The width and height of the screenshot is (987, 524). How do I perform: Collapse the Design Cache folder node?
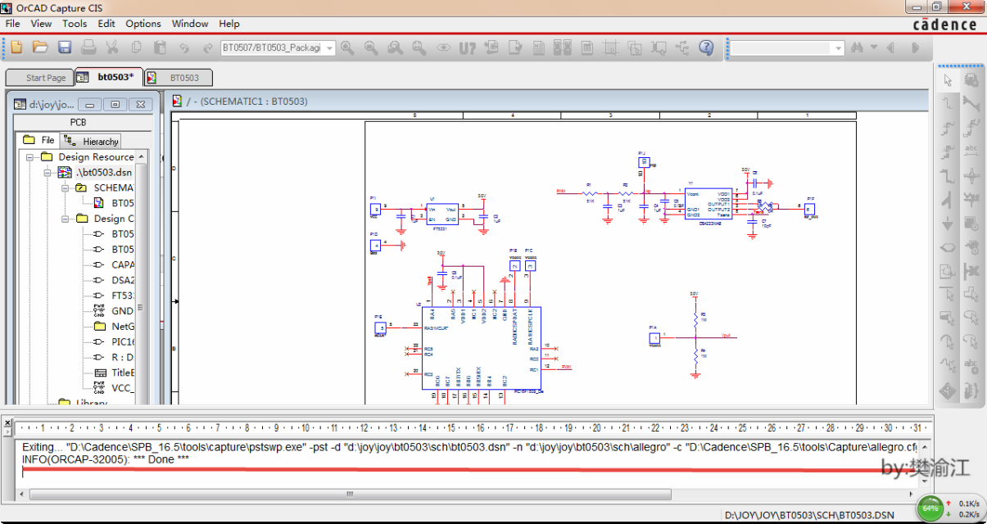tap(65, 219)
